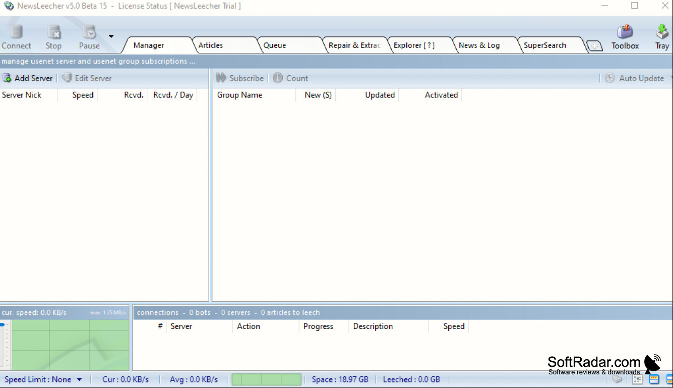Click the Connect server icon
This screenshot has height=388, width=673.
(x=16, y=37)
